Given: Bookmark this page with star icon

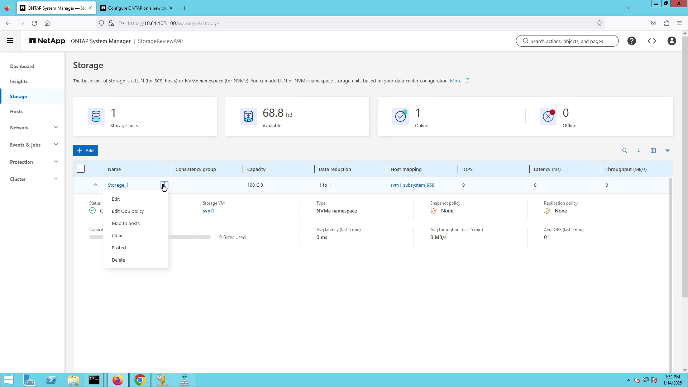Looking at the screenshot, I should pyautogui.click(x=599, y=23).
